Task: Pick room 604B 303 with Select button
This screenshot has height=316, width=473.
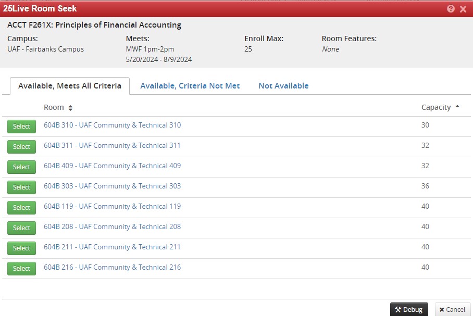Action: 21,187
